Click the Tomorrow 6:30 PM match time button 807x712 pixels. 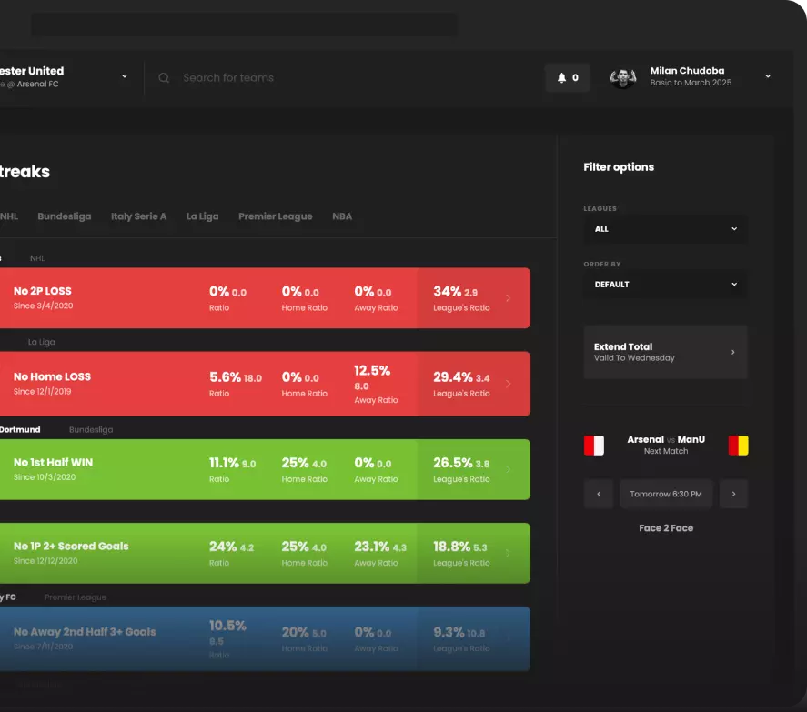(666, 494)
